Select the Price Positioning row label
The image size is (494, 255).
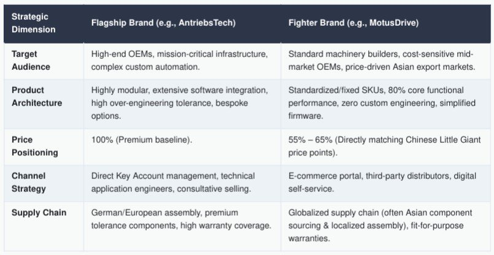coord(34,146)
